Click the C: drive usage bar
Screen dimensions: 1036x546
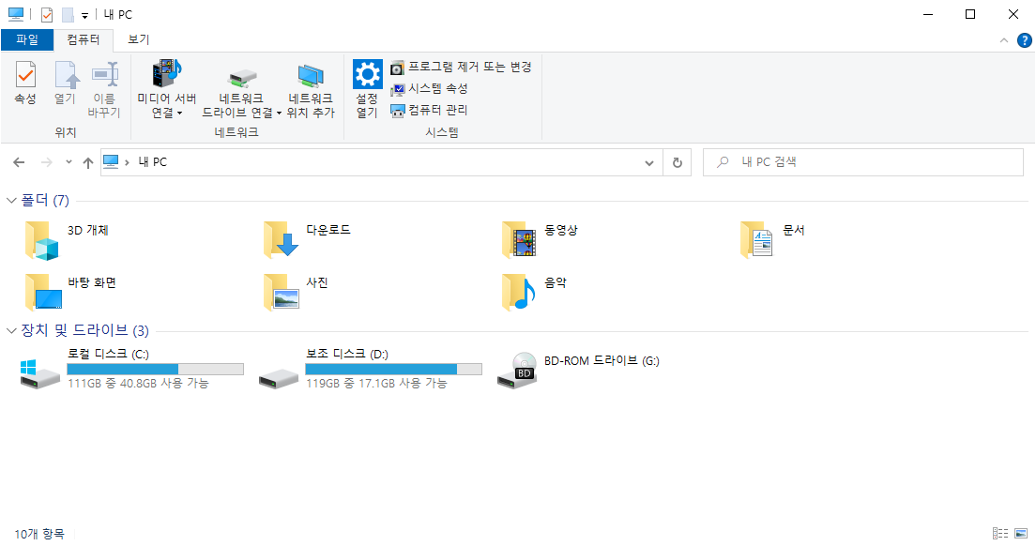tap(155, 369)
